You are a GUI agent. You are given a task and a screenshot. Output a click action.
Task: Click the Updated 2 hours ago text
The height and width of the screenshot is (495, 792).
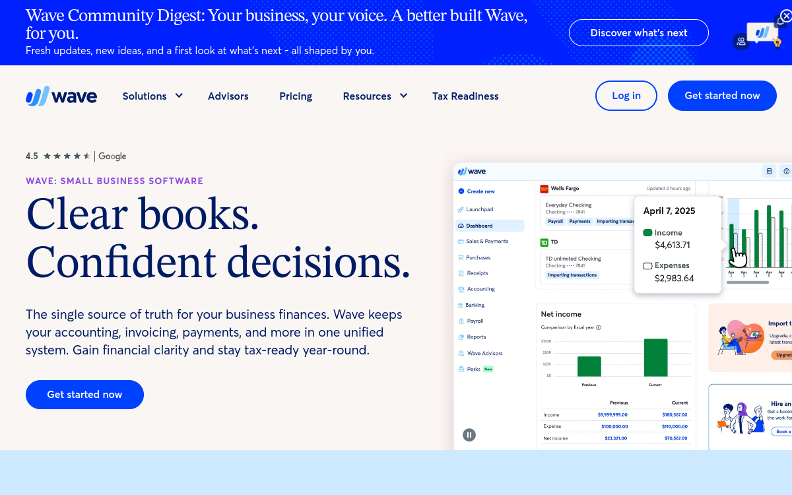(669, 189)
